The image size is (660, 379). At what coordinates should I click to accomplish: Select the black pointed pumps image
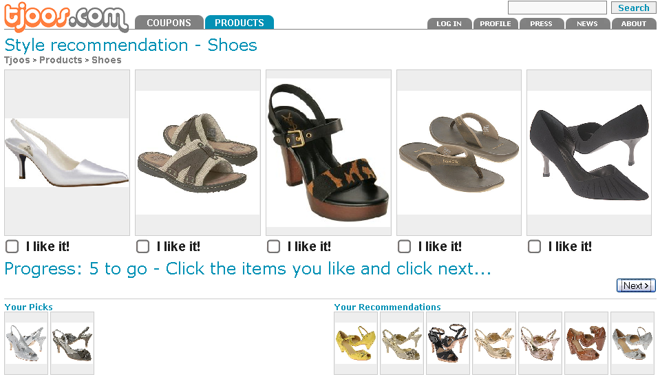(589, 153)
